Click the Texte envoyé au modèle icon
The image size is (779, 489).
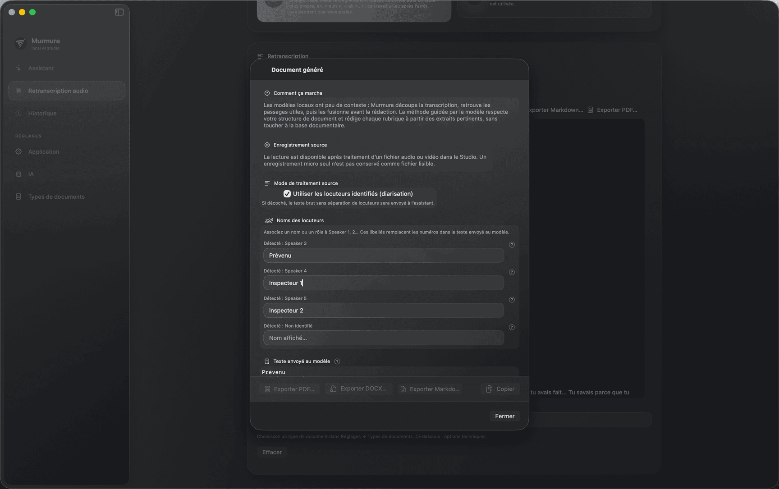pyautogui.click(x=267, y=361)
